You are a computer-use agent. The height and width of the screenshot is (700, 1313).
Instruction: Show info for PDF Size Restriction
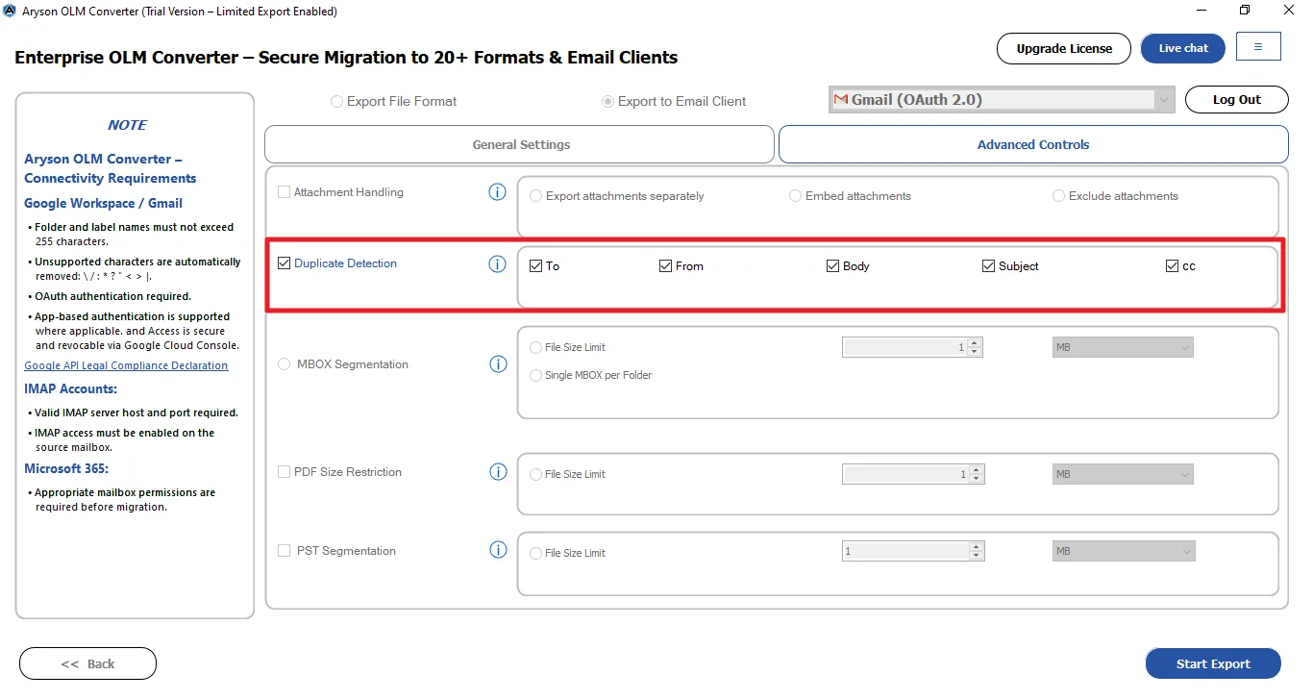tap(498, 472)
